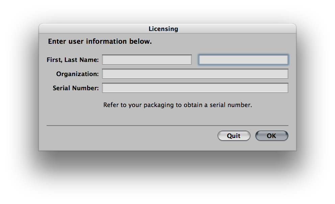Click the Licensing window title
The image size is (335, 204).
click(x=163, y=29)
